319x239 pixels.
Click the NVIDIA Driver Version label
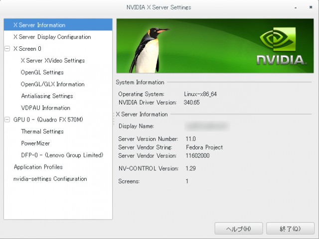coord(148,102)
